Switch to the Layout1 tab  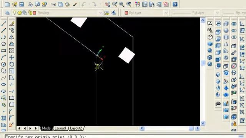click(61, 128)
